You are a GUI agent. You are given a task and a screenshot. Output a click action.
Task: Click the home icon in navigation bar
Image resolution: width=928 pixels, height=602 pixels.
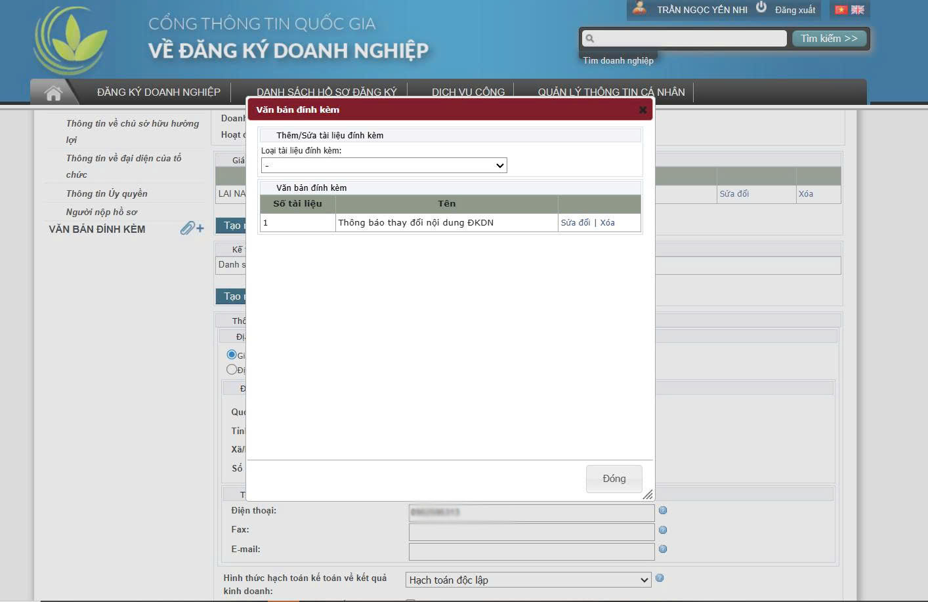click(x=53, y=93)
